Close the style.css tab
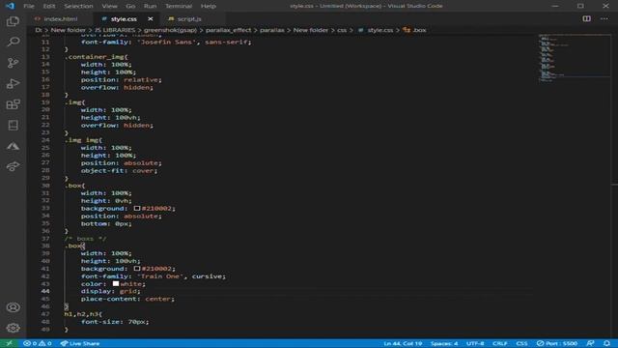618x348 pixels. [151, 19]
